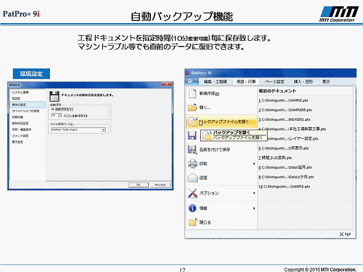This screenshot has width=363, height=272.
Task: Open recent document 1 SAMPLE.ptx
Action: coord(284,100)
